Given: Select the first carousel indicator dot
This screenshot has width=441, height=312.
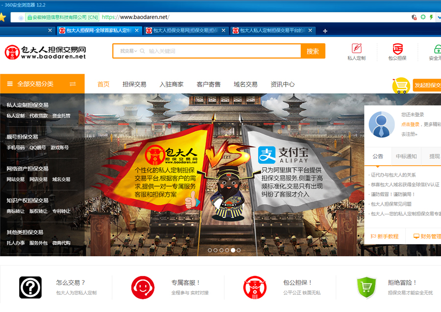Looking at the screenshot, I should pos(210,250).
